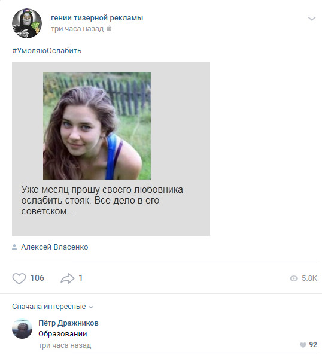Click the 92 comment likes count

[x=313, y=345]
